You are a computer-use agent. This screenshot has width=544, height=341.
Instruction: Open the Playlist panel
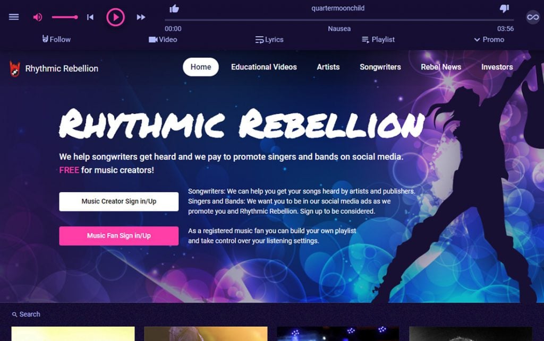click(x=378, y=39)
